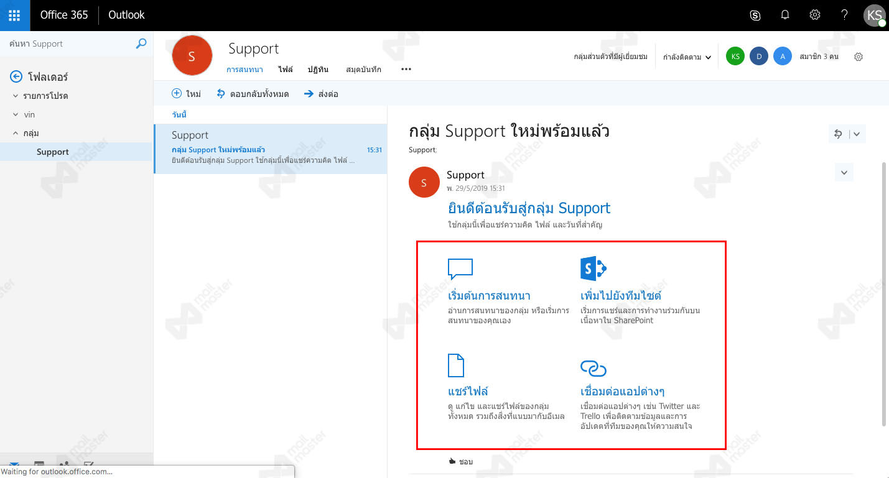
Task: Click the search magnifier icon
Action: [x=141, y=44]
